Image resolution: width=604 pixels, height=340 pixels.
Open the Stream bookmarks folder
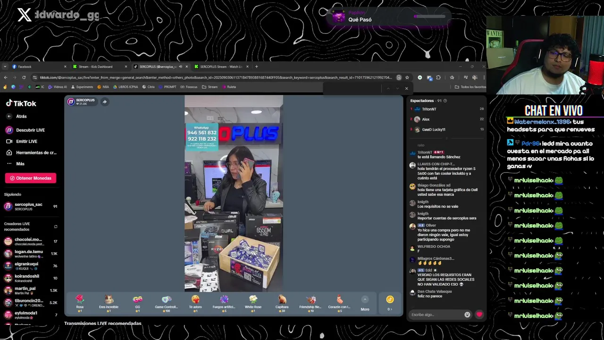[210, 87]
